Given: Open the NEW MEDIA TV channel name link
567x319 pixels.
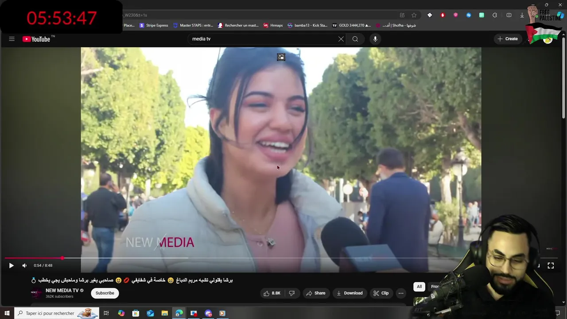Looking at the screenshot, I should tap(62, 291).
